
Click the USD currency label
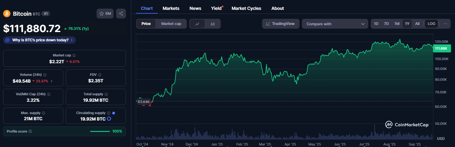coord(441,139)
